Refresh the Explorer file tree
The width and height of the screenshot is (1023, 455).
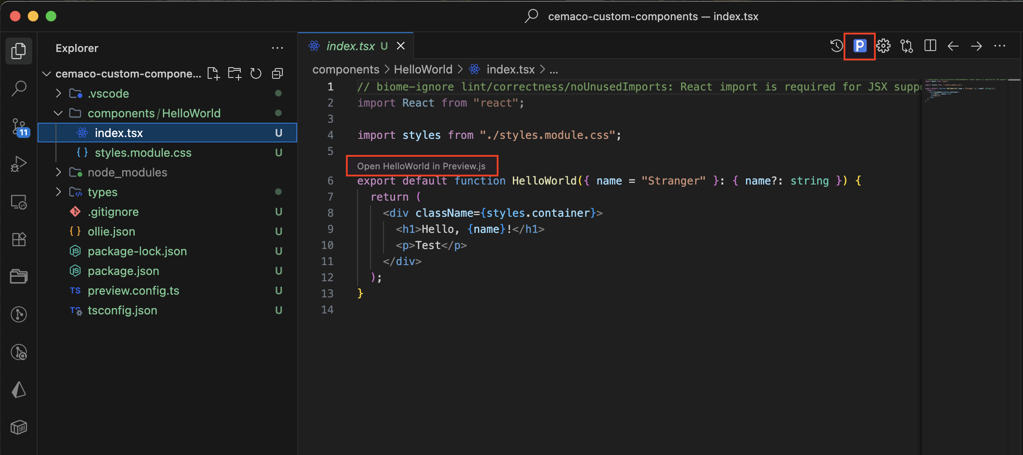(256, 73)
